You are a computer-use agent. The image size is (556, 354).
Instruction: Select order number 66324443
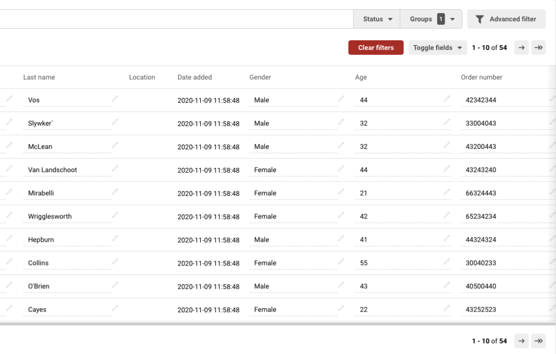click(481, 193)
